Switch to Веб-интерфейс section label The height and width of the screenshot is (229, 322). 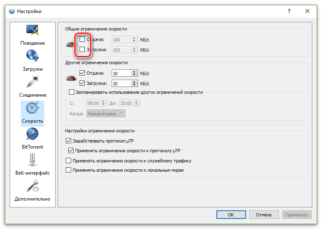[32, 173]
